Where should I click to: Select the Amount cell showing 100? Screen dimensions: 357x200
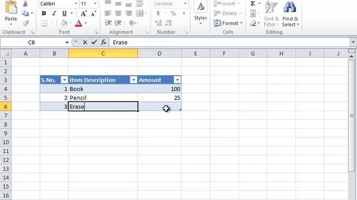coord(160,89)
